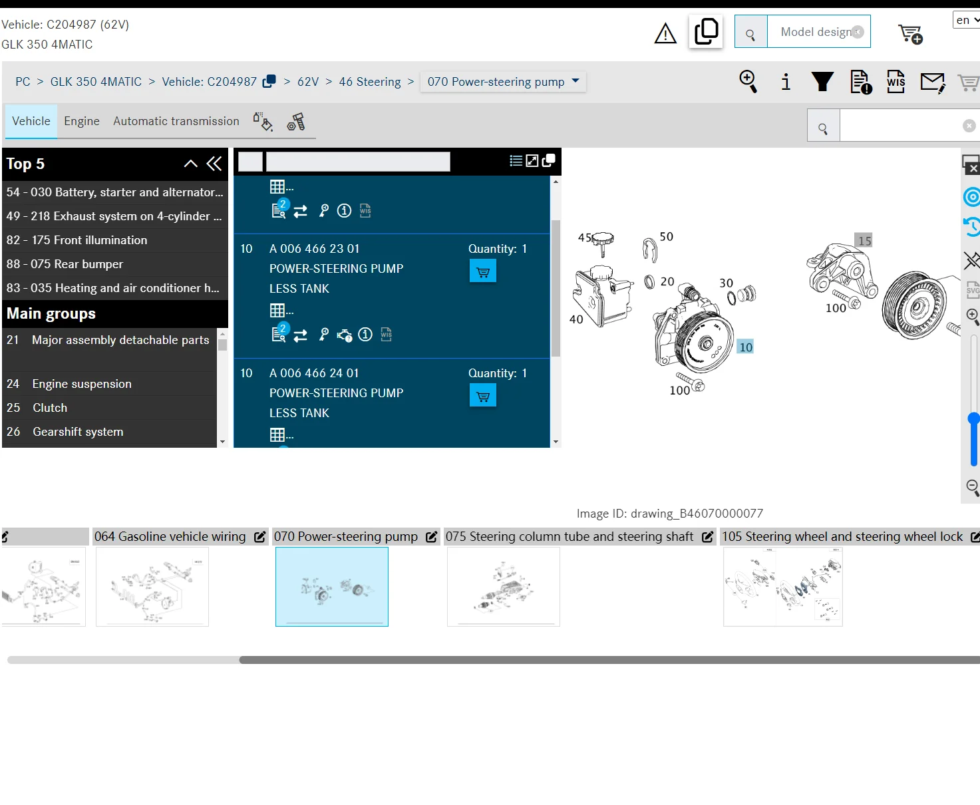Click the copy documents icon in header

(706, 31)
